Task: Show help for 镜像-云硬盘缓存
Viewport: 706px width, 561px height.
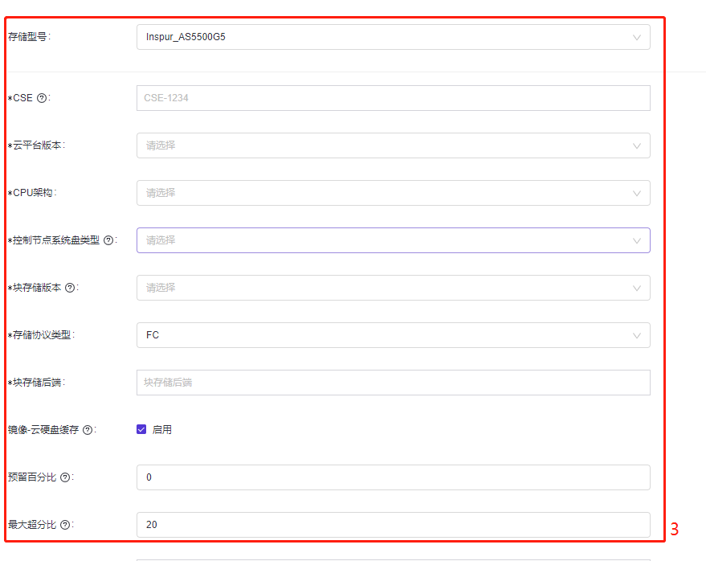Action: [x=88, y=430]
